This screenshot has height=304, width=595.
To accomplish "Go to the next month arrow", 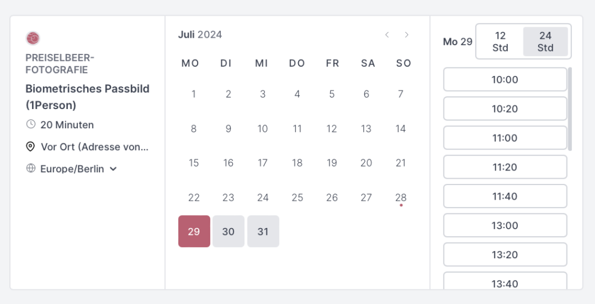I will coord(407,35).
